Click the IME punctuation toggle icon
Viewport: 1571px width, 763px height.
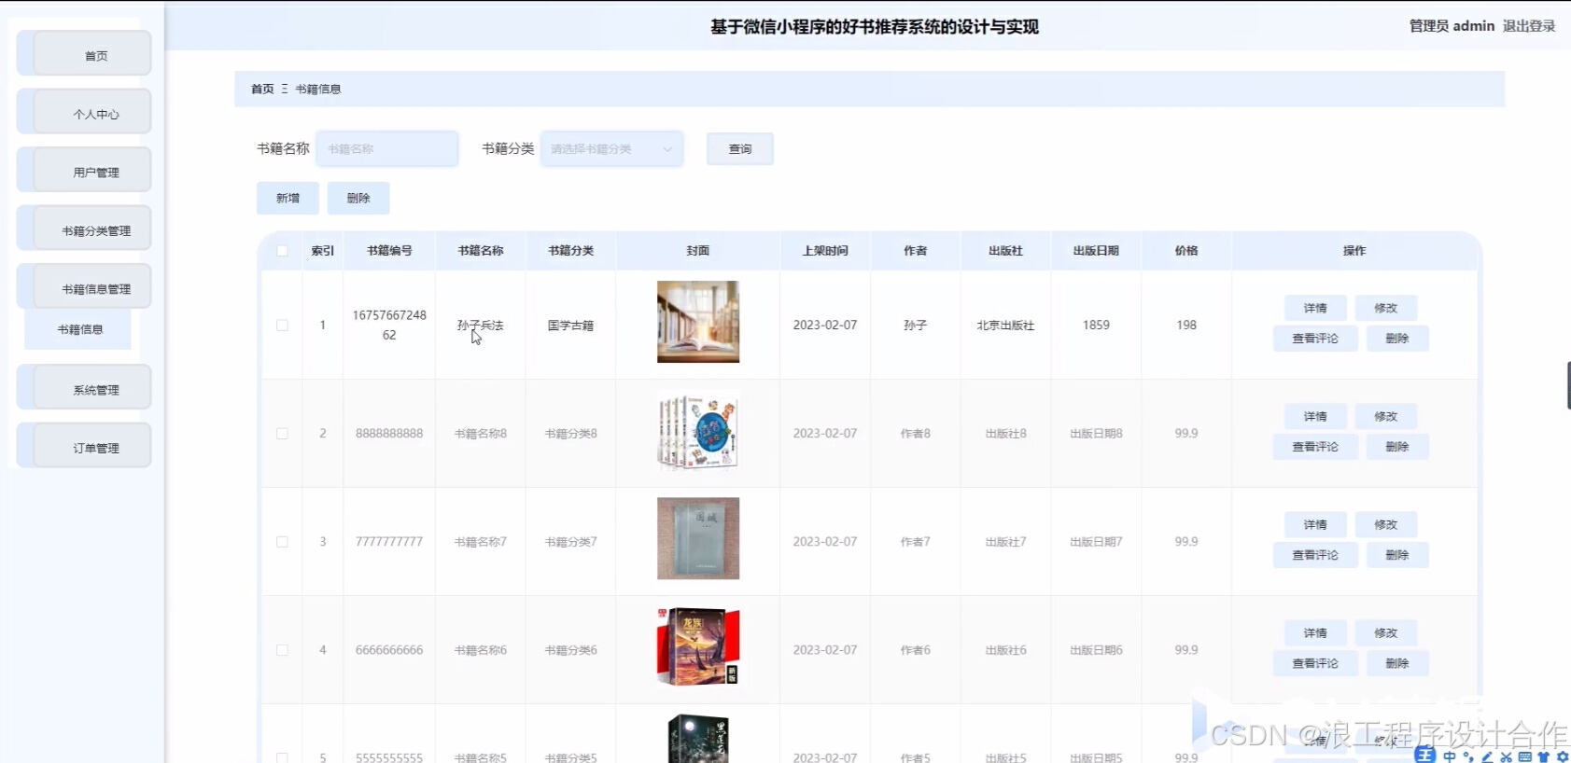tap(1468, 756)
